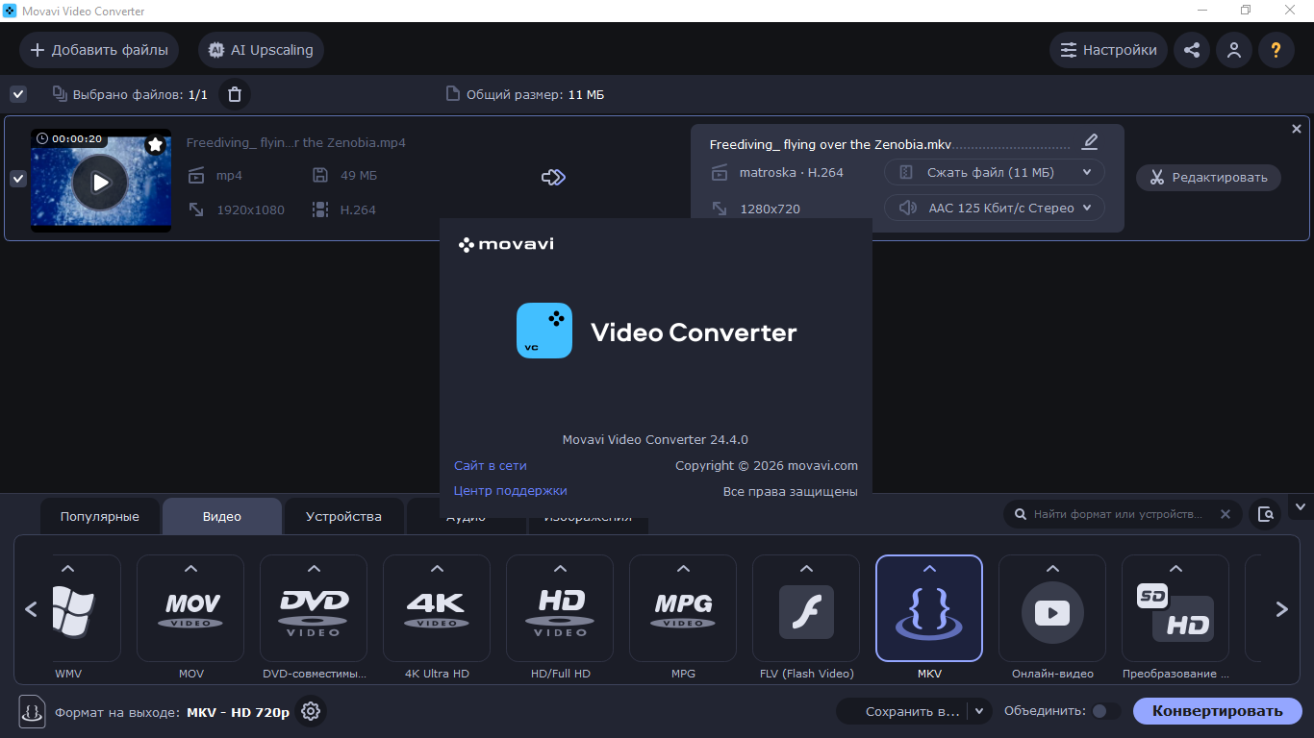Switch to the Устройства tab

click(x=343, y=516)
